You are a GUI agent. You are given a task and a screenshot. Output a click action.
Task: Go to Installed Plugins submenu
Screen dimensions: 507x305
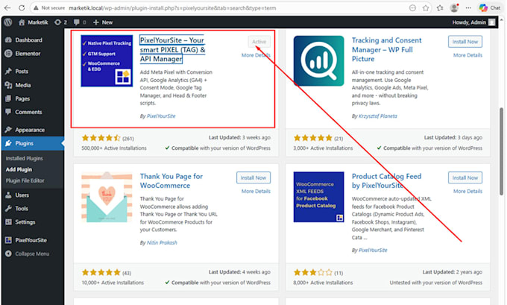pos(25,159)
